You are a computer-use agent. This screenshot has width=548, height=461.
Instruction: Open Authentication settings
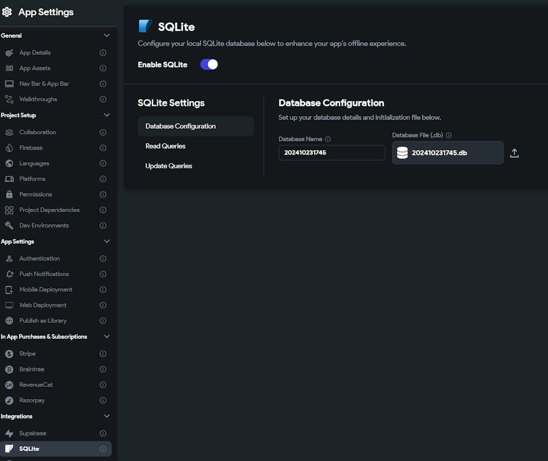[39, 259]
